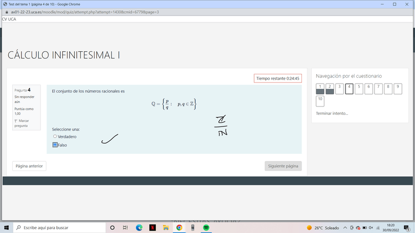Click the Chrome globe icon in title bar

coord(5,4)
